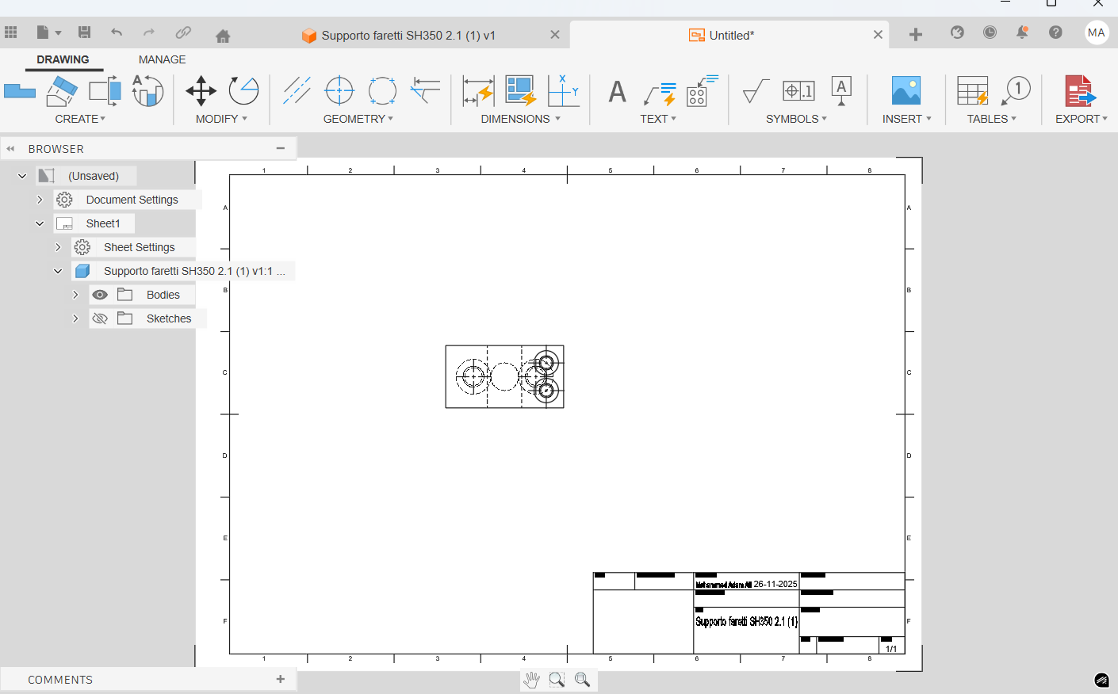Open the EXPORT dropdown menu

point(1082,119)
